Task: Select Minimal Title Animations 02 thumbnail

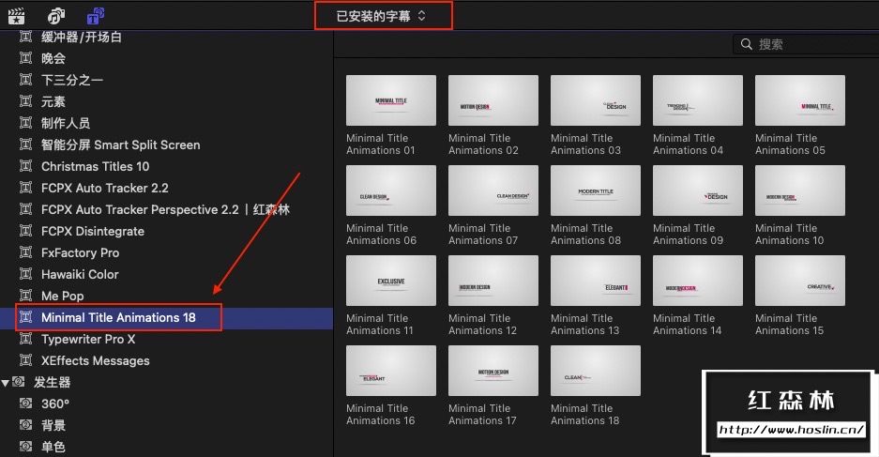Action: 493,100
